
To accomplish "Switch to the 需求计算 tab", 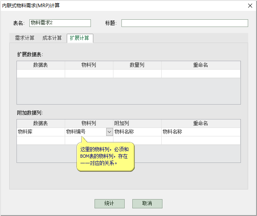I will pos(25,38).
